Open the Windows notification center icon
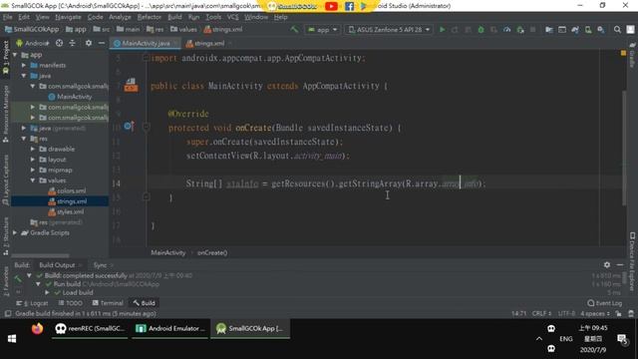This screenshot has width=638, height=359. pos(622,339)
